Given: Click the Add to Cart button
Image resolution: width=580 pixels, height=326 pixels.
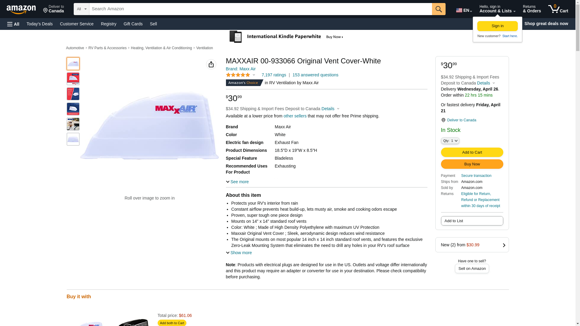Looking at the screenshot, I should (472, 152).
